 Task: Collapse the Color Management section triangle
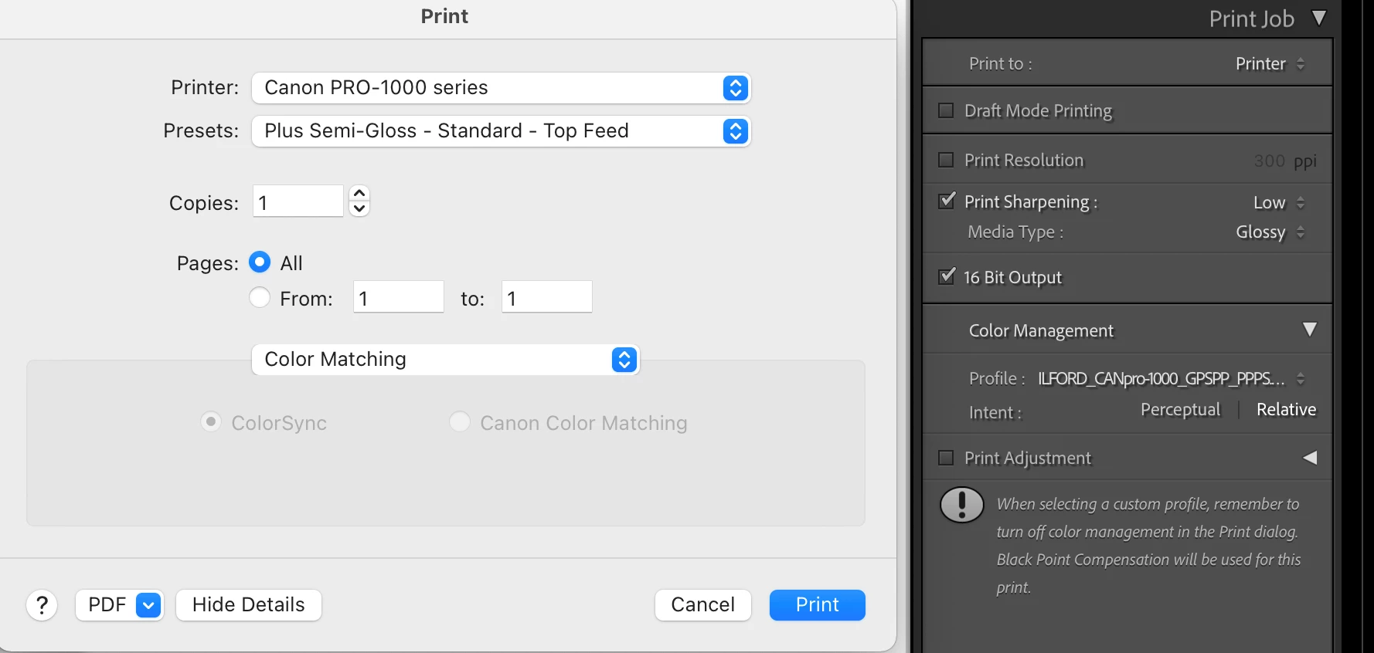click(x=1309, y=330)
